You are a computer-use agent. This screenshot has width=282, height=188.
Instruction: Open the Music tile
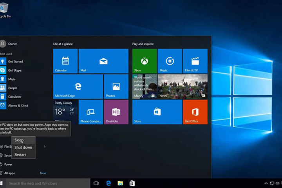pos(170,61)
